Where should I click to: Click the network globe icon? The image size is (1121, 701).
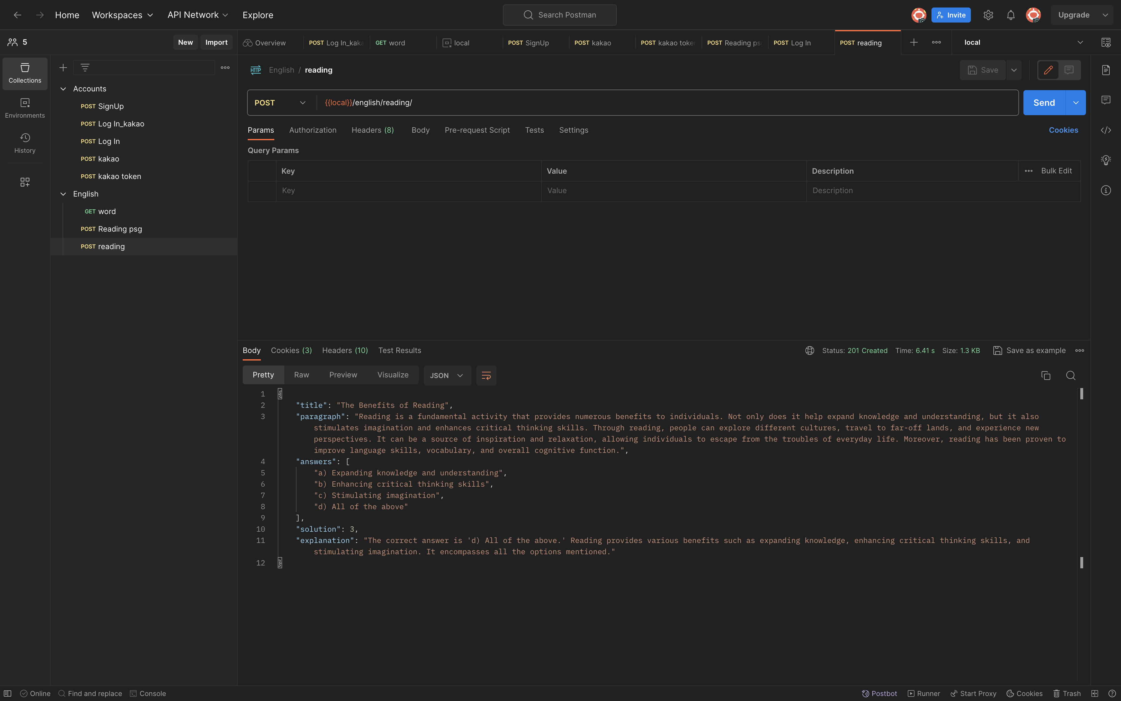[x=809, y=350]
